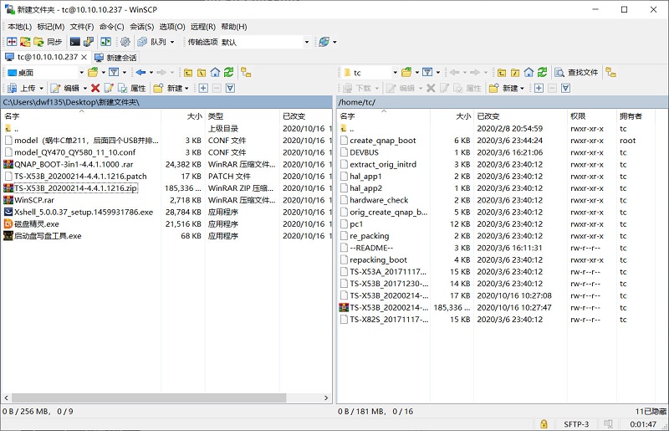Click the remote select files plus icon

tap(539, 88)
